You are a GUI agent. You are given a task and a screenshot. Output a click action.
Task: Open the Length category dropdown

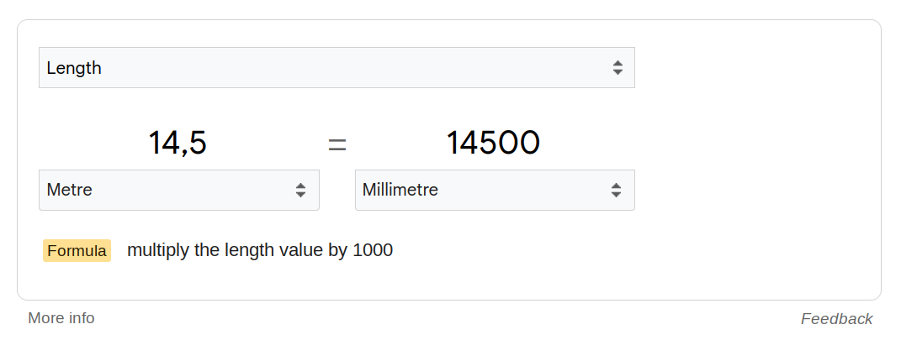pos(337,68)
